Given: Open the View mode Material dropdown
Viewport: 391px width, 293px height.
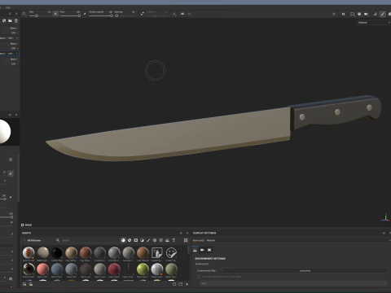Looking at the screenshot, I should [x=299, y=240].
